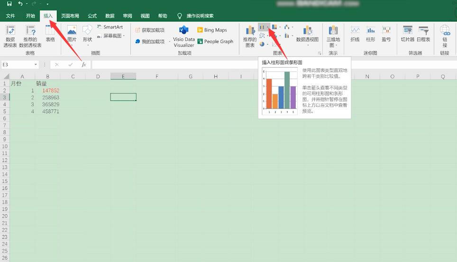Screen dimensions: 457x262
Task: Click the insert pie chart icon
Action: (262, 44)
